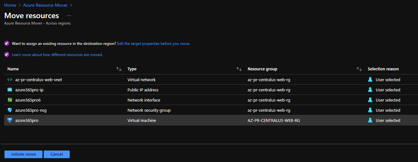
Task: Click the resource group cell in the azure365pro-nsg row
Action: click(269, 110)
